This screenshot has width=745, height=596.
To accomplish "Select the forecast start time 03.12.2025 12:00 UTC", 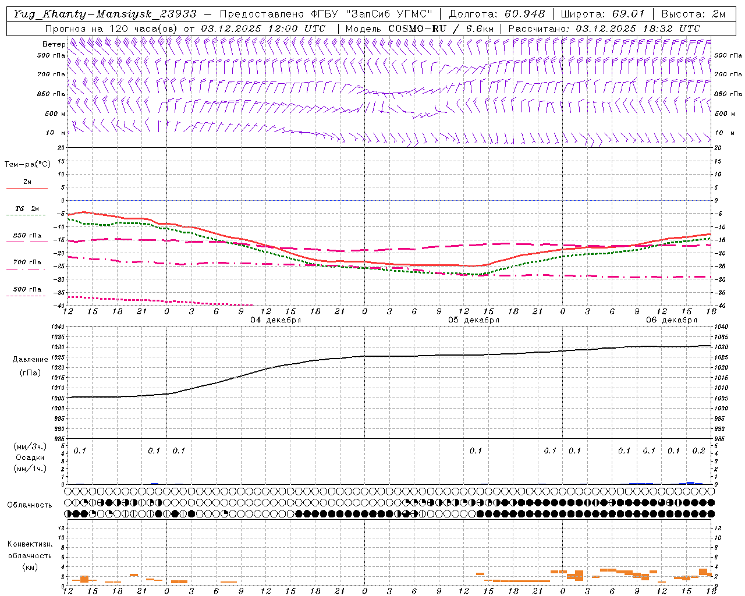I will [x=263, y=29].
